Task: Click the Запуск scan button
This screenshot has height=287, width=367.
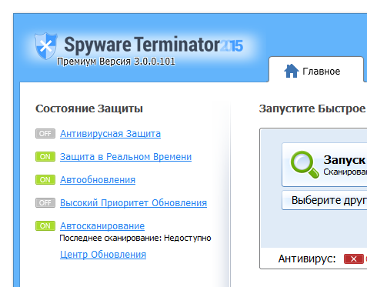Action: point(325,165)
